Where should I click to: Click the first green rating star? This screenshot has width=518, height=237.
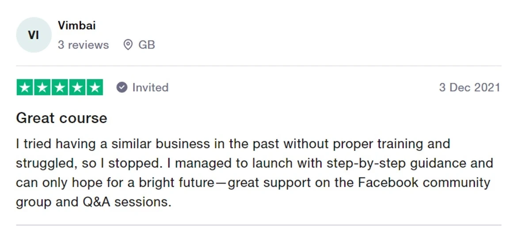coord(25,87)
